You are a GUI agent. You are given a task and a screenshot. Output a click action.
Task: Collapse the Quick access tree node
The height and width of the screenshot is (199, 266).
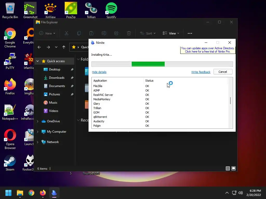[x=38, y=61]
